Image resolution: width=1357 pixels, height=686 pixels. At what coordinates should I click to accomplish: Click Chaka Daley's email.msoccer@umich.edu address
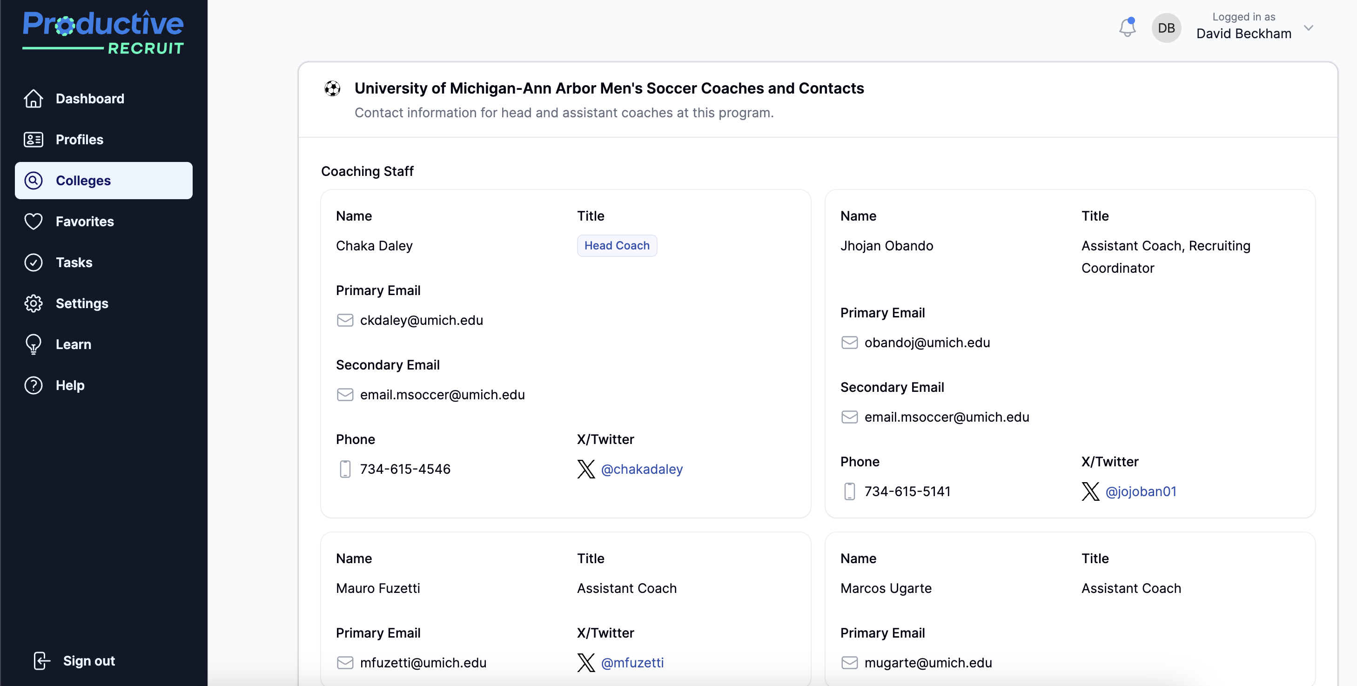point(443,395)
